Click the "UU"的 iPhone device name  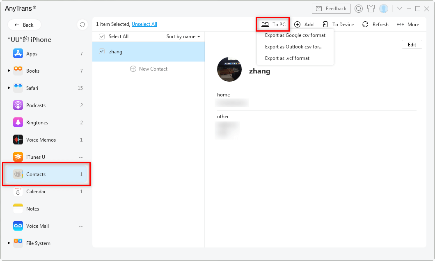point(30,39)
